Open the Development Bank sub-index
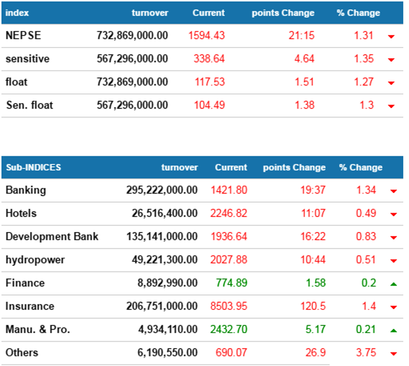Viewport: 409px width, 366px height. click(52, 237)
